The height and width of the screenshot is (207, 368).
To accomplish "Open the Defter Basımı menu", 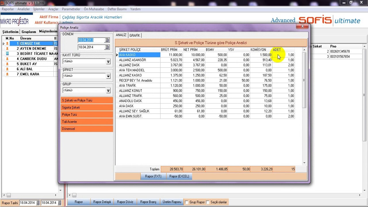I will pos(117,9).
